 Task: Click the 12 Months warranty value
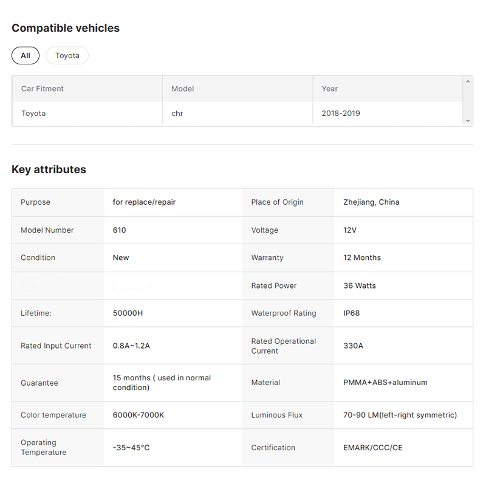(362, 258)
